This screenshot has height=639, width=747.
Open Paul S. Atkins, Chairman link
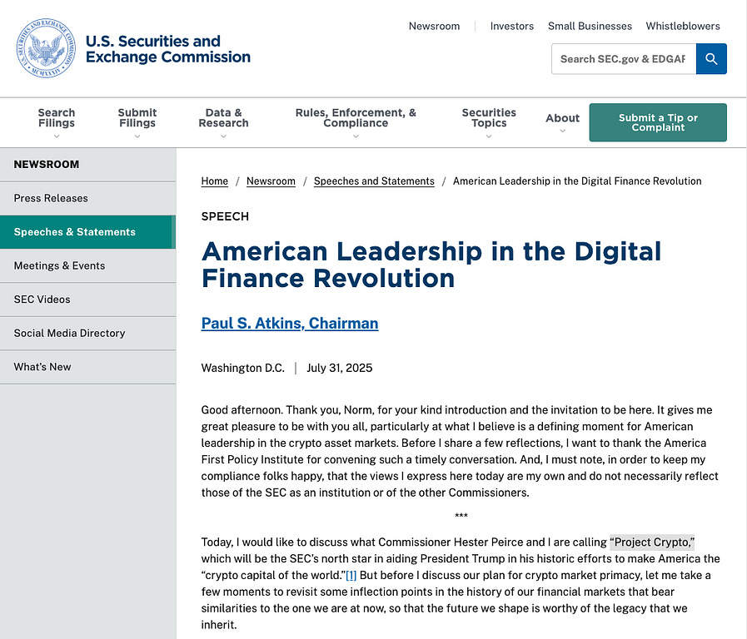click(x=290, y=324)
